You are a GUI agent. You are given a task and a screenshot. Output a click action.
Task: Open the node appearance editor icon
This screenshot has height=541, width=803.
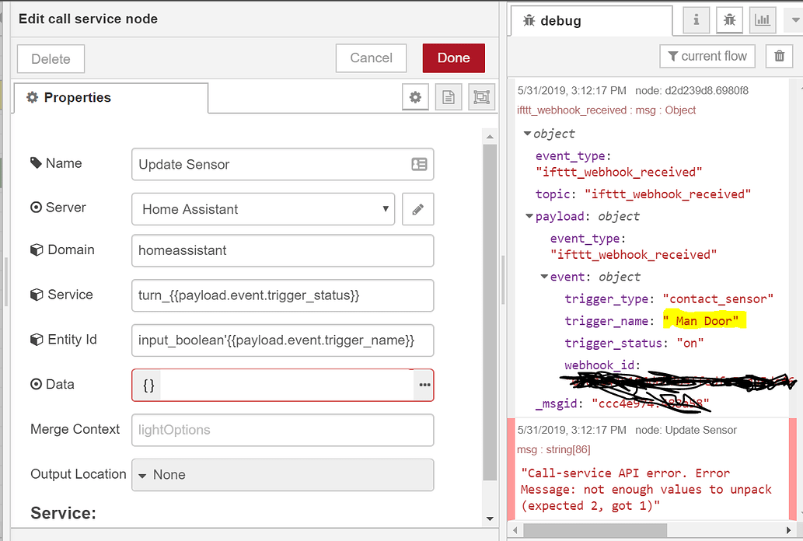(x=480, y=96)
